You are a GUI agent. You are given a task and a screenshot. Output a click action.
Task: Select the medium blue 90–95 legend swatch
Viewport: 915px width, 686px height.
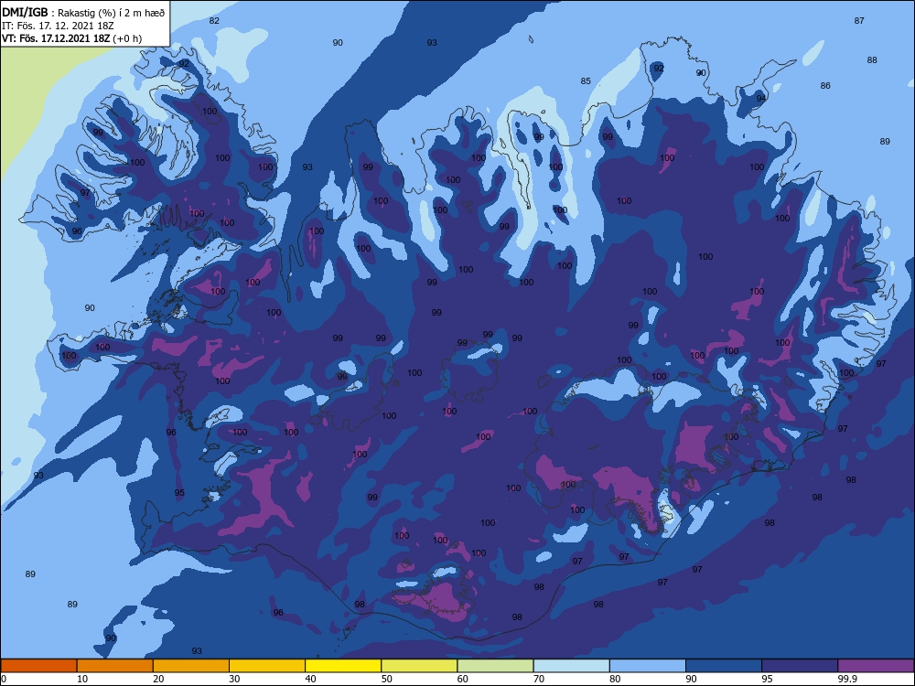tap(724, 666)
